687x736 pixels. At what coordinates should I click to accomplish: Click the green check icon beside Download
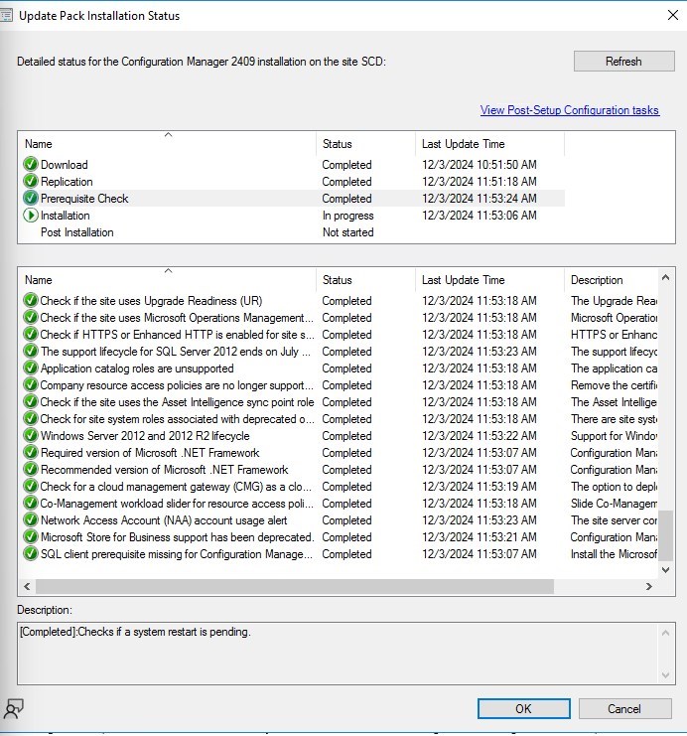31,164
